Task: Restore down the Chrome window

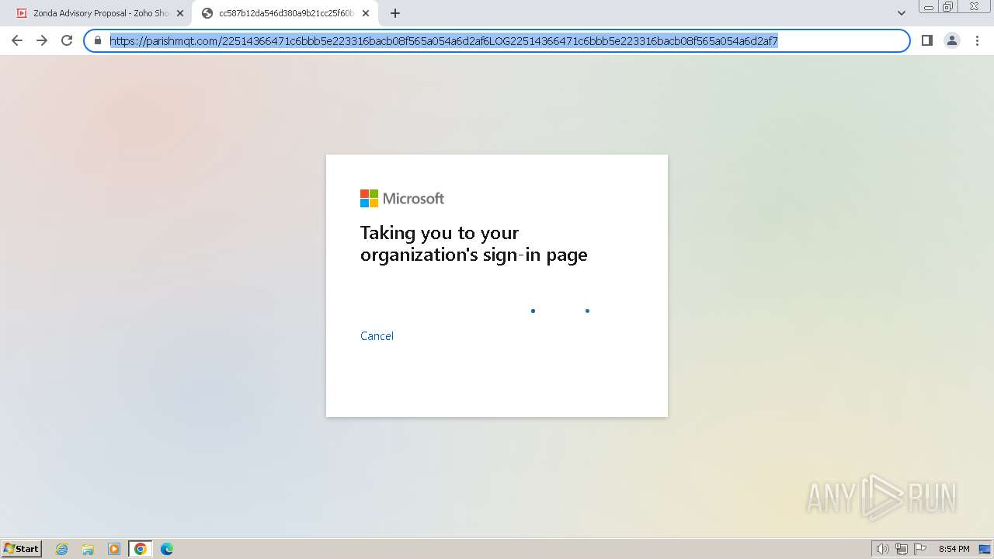Action: click(948, 6)
